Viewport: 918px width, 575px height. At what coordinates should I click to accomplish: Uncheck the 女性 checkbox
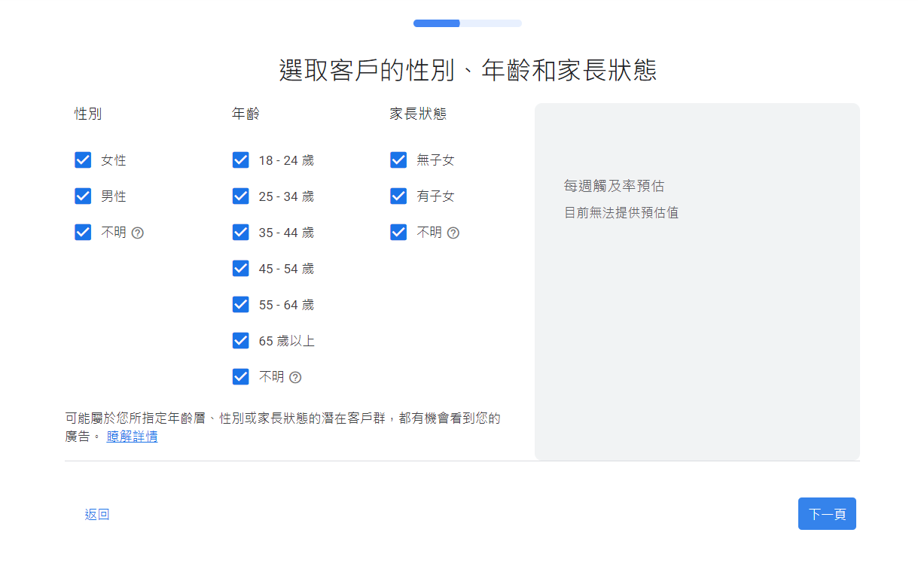[x=83, y=160]
